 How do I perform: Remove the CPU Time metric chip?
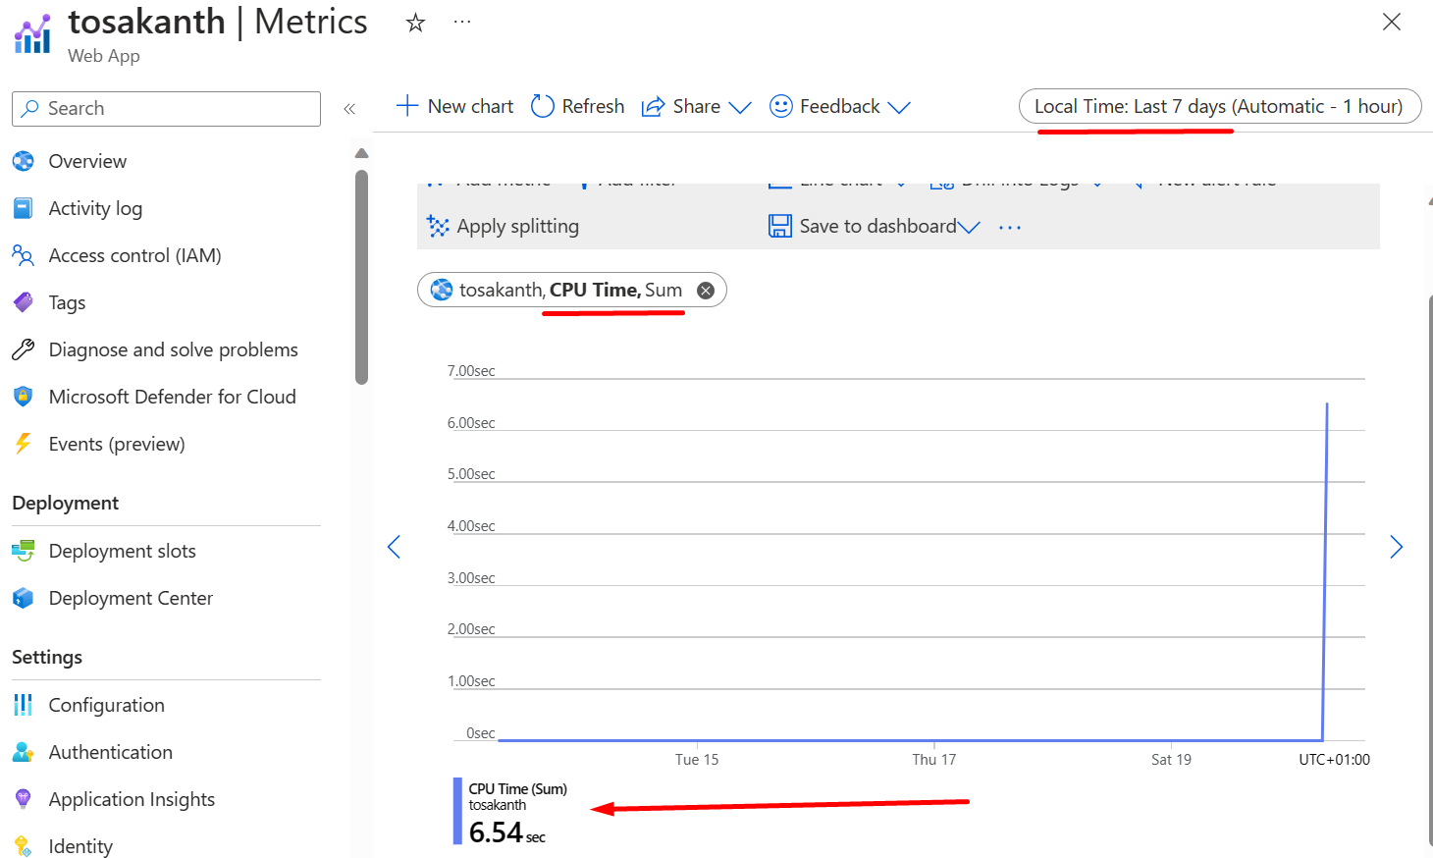tap(706, 291)
